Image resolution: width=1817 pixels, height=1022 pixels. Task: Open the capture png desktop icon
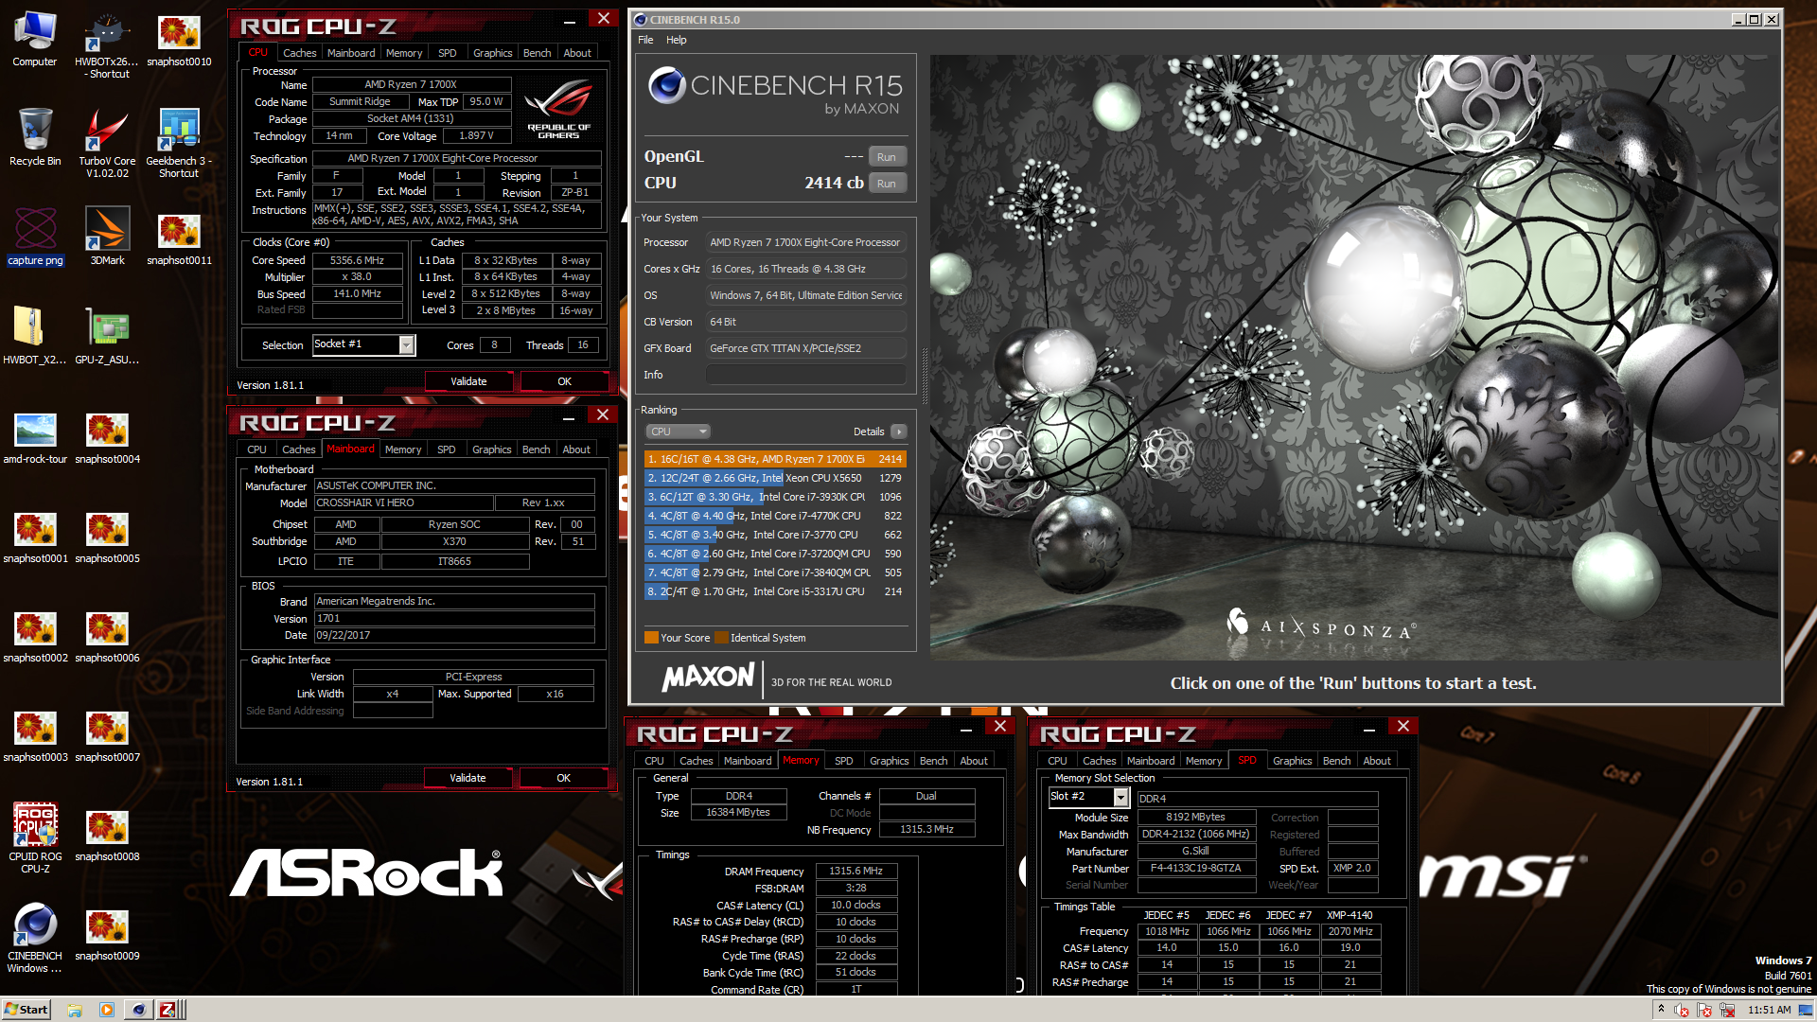pos(35,237)
